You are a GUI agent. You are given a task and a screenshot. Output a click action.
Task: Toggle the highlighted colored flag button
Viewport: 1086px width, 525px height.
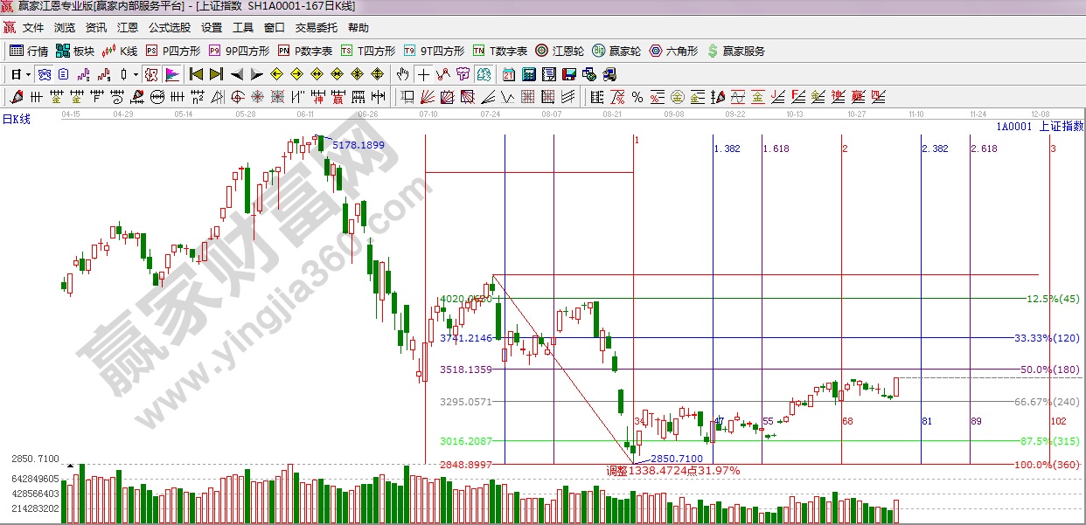click(x=172, y=74)
